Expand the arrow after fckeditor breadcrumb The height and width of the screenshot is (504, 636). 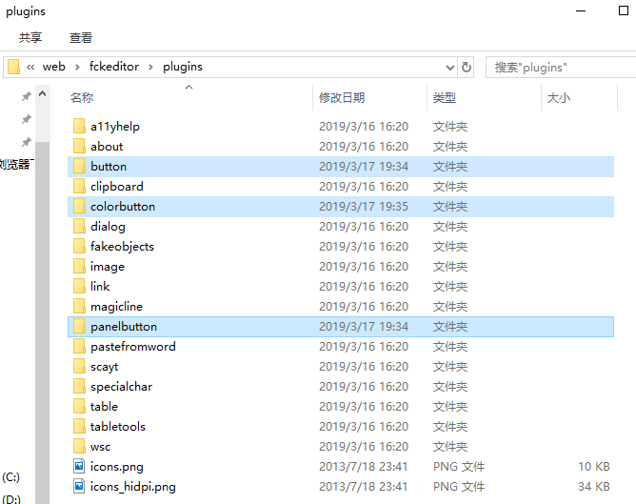(x=150, y=67)
